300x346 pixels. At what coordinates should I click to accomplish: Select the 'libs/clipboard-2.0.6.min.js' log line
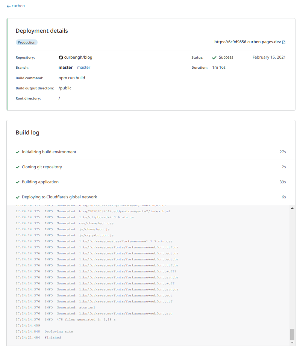click(x=74, y=218)
